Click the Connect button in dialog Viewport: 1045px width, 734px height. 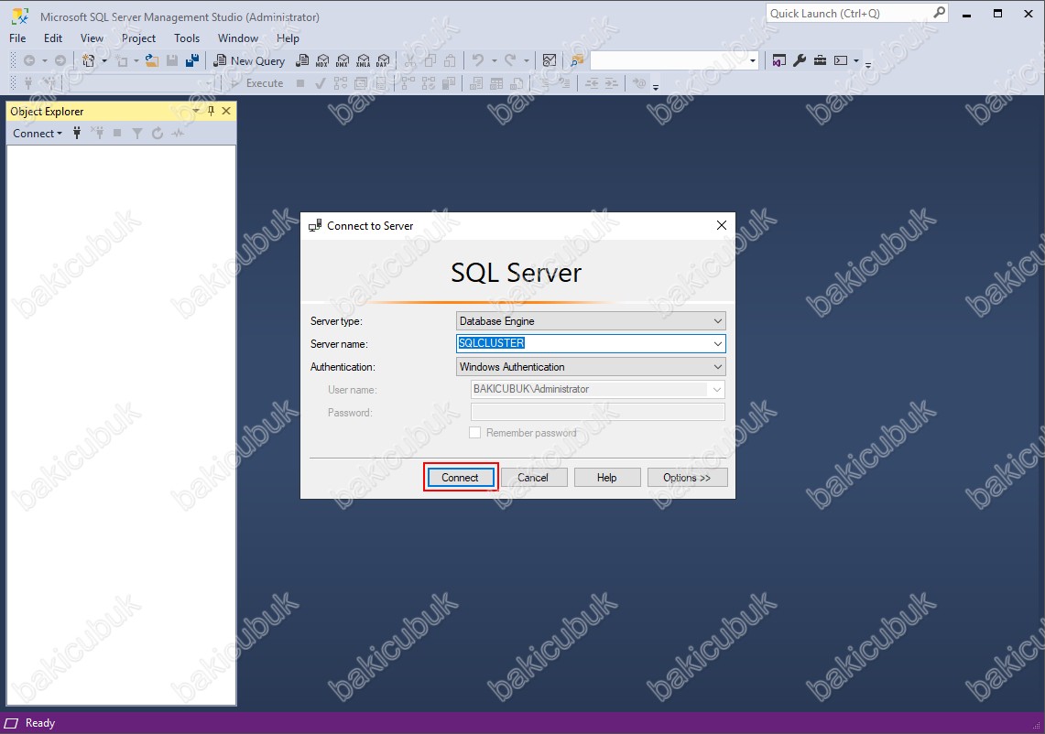point(460,478)
